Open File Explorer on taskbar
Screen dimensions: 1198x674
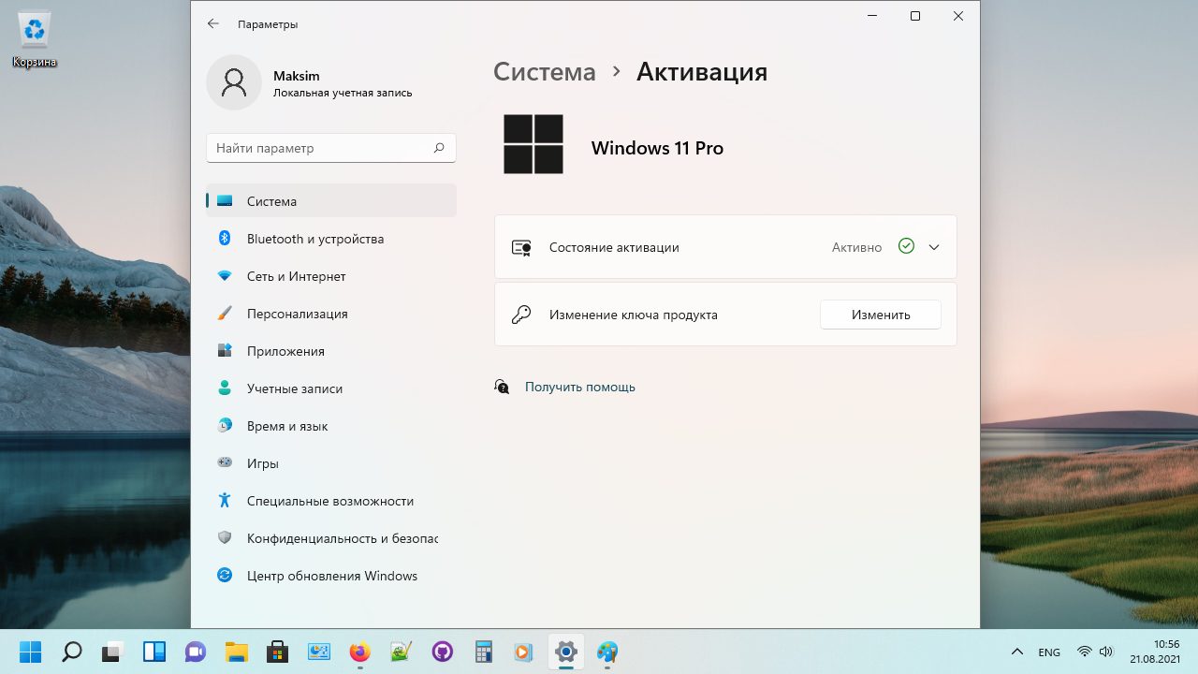click(237, 652)
